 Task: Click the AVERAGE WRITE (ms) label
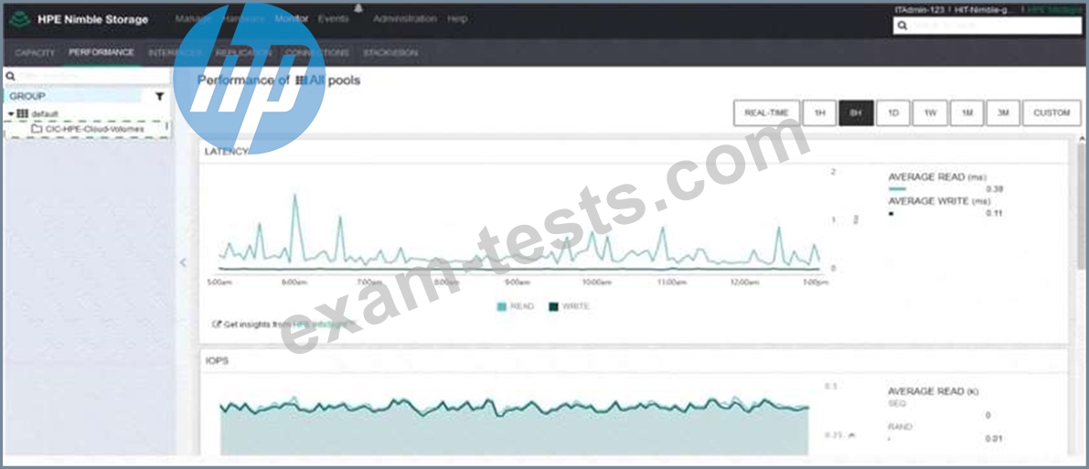[x=940, y=201]
